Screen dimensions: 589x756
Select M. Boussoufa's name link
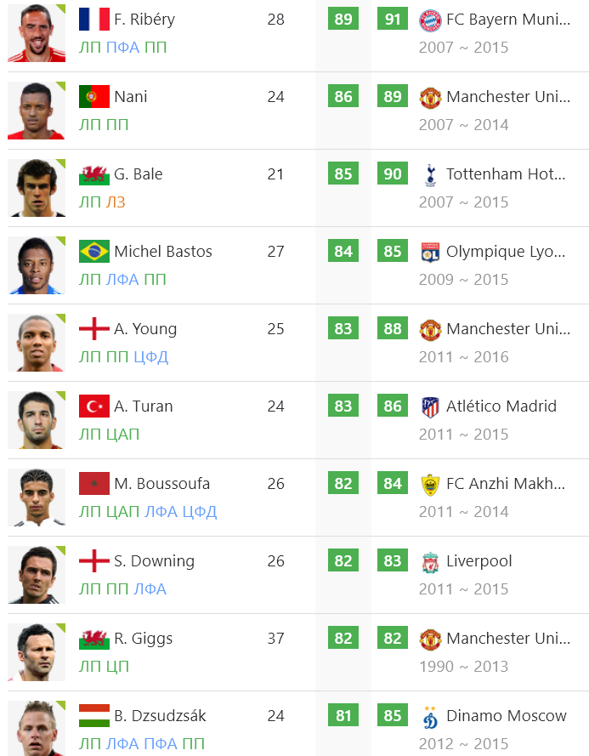click(162, 484)
